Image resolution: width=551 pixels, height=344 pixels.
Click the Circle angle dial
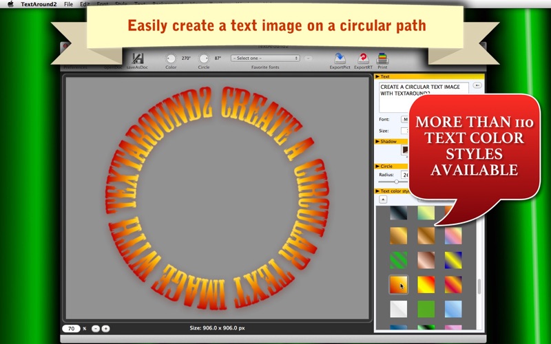[x=203, y=58]
